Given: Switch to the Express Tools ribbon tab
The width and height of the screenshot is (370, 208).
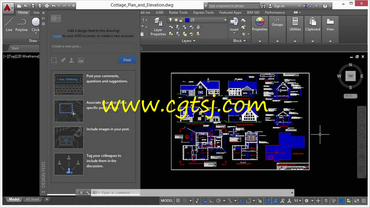Looking at the screenshot, I should pos(203,12).
